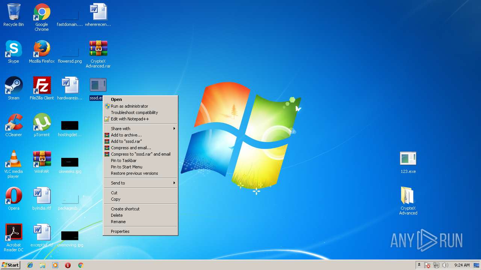
Task: Choose Compress and email... entry
Action: 141,148
